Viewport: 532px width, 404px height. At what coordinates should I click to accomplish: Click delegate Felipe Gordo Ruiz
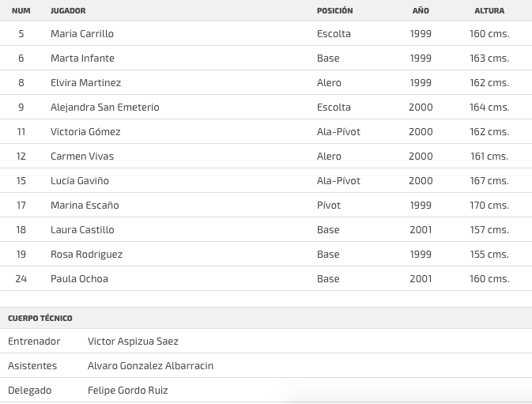[127, 391]
